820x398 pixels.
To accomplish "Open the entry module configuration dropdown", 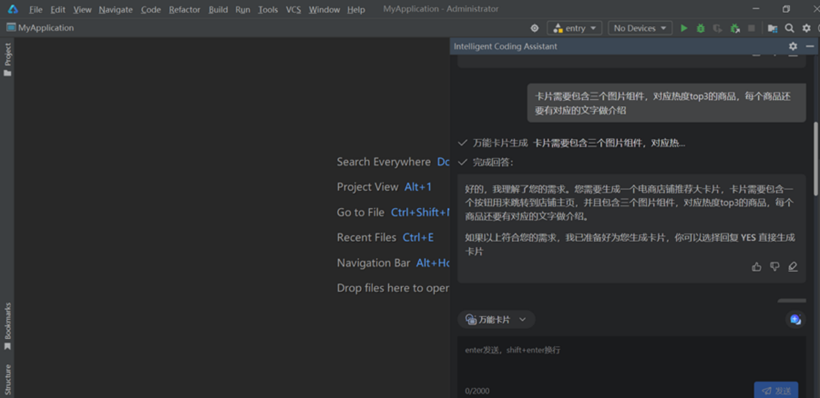I will pyautogui.click(x=574, y=28).
